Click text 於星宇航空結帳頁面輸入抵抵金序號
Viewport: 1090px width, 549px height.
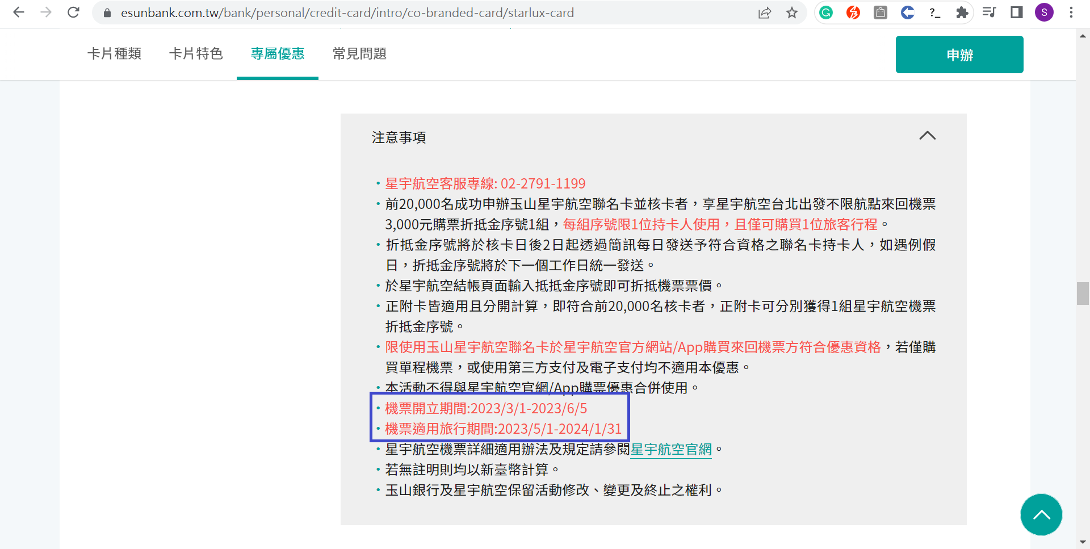[494, 286]
